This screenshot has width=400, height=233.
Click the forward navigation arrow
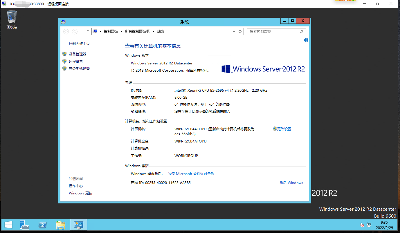[x=75, y=32]
